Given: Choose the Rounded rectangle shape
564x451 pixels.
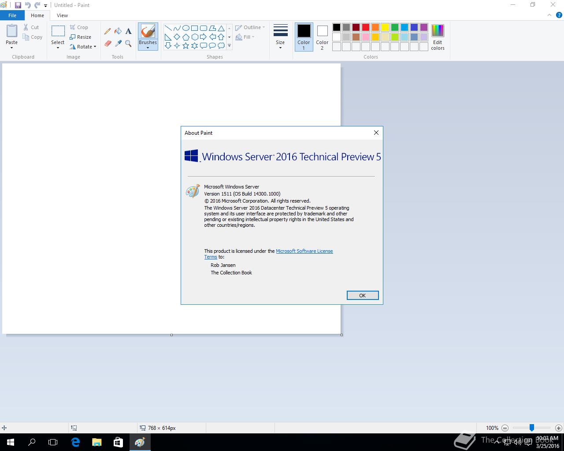Looking at the screenshot, I should coord(203,28).
